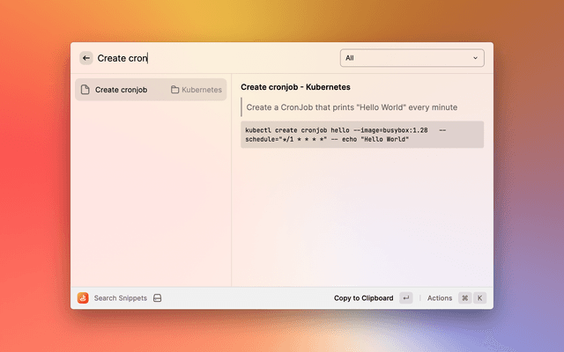Click the Return key icon
This screenshot has width=564, height=352.
pos(405,298)
